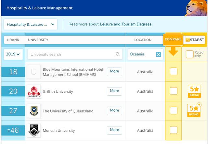
Task: Tick compare box for Griffith University
Action: [173, 91]
